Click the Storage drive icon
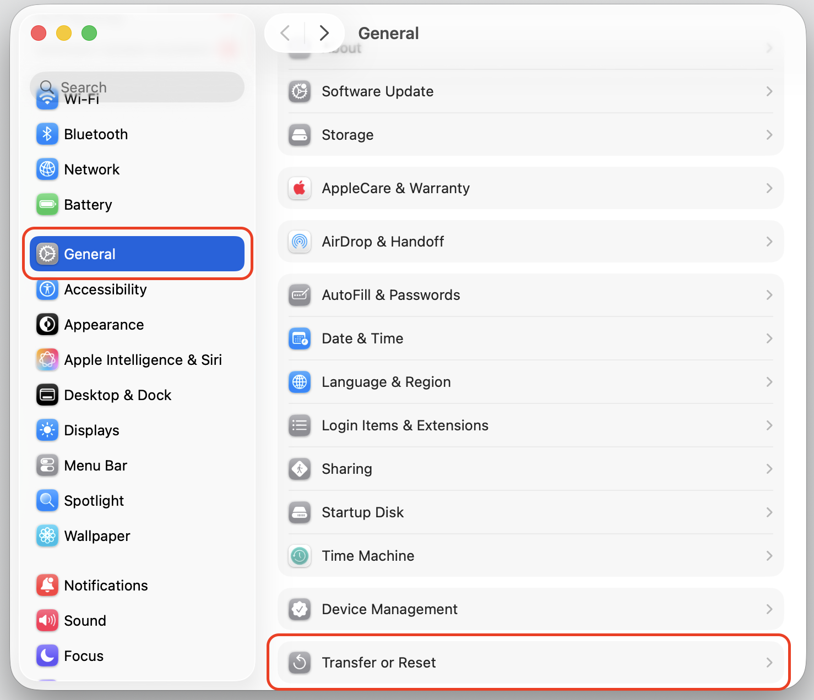 click(x=300, y=135)
